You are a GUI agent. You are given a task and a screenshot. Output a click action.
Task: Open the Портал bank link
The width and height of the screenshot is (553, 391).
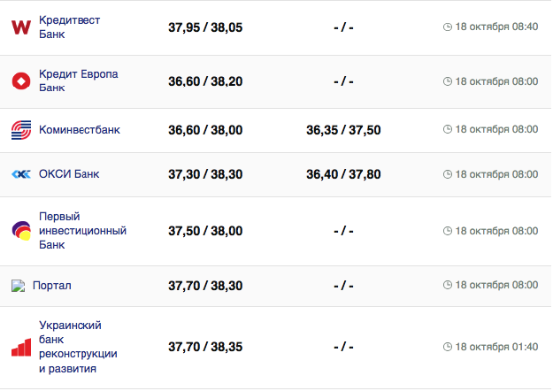pos(51,286)
